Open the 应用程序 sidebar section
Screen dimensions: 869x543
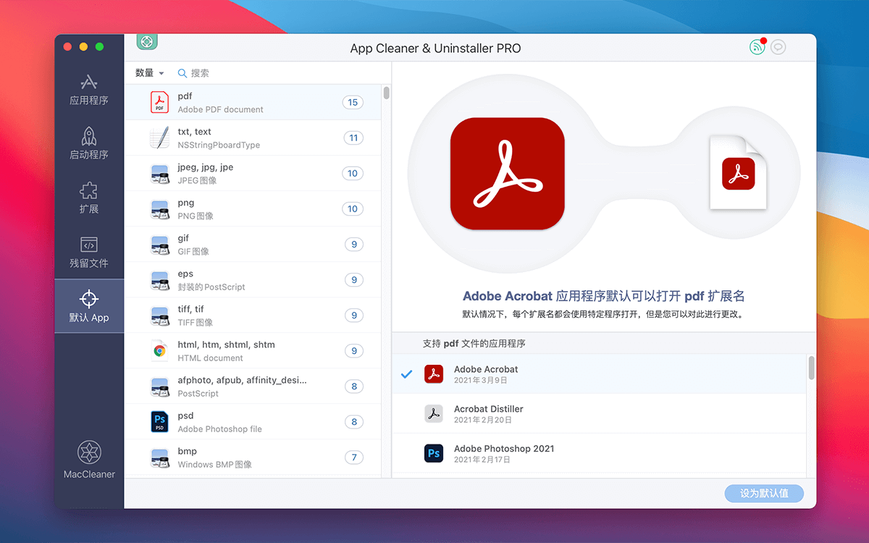[x=89, y=90]
